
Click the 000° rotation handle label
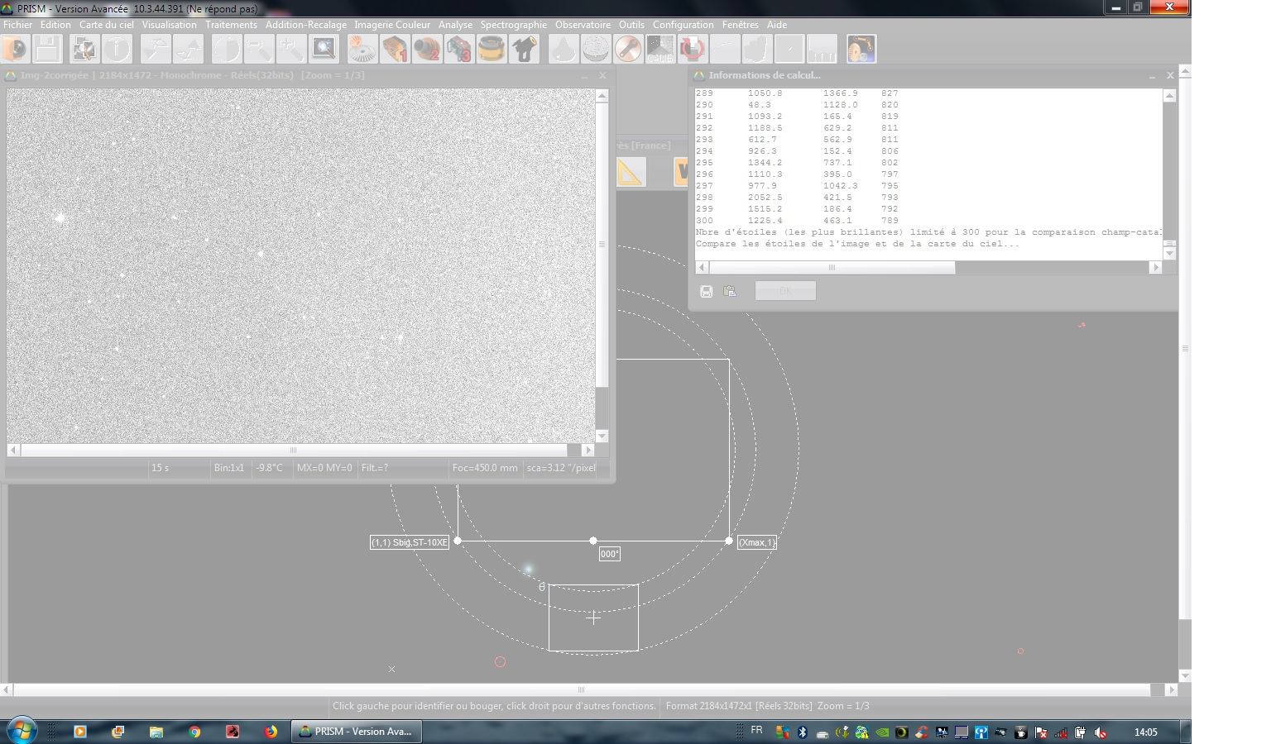pyautogui.click(x=609, y=554)
